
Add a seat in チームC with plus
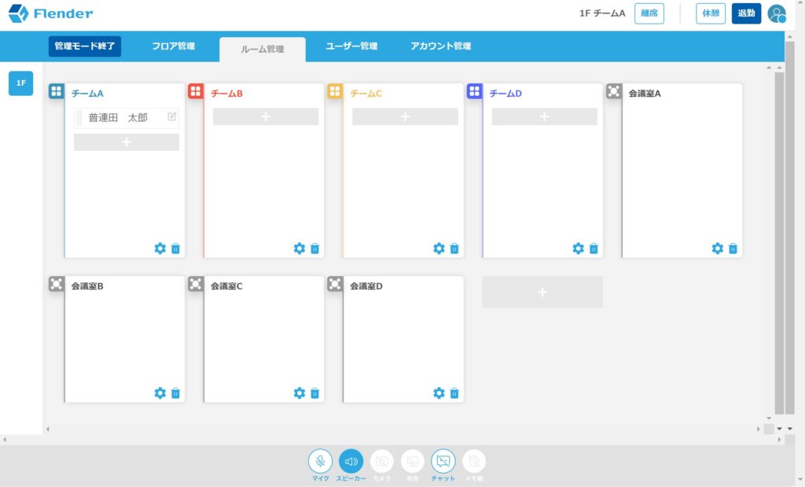[405, 116]
